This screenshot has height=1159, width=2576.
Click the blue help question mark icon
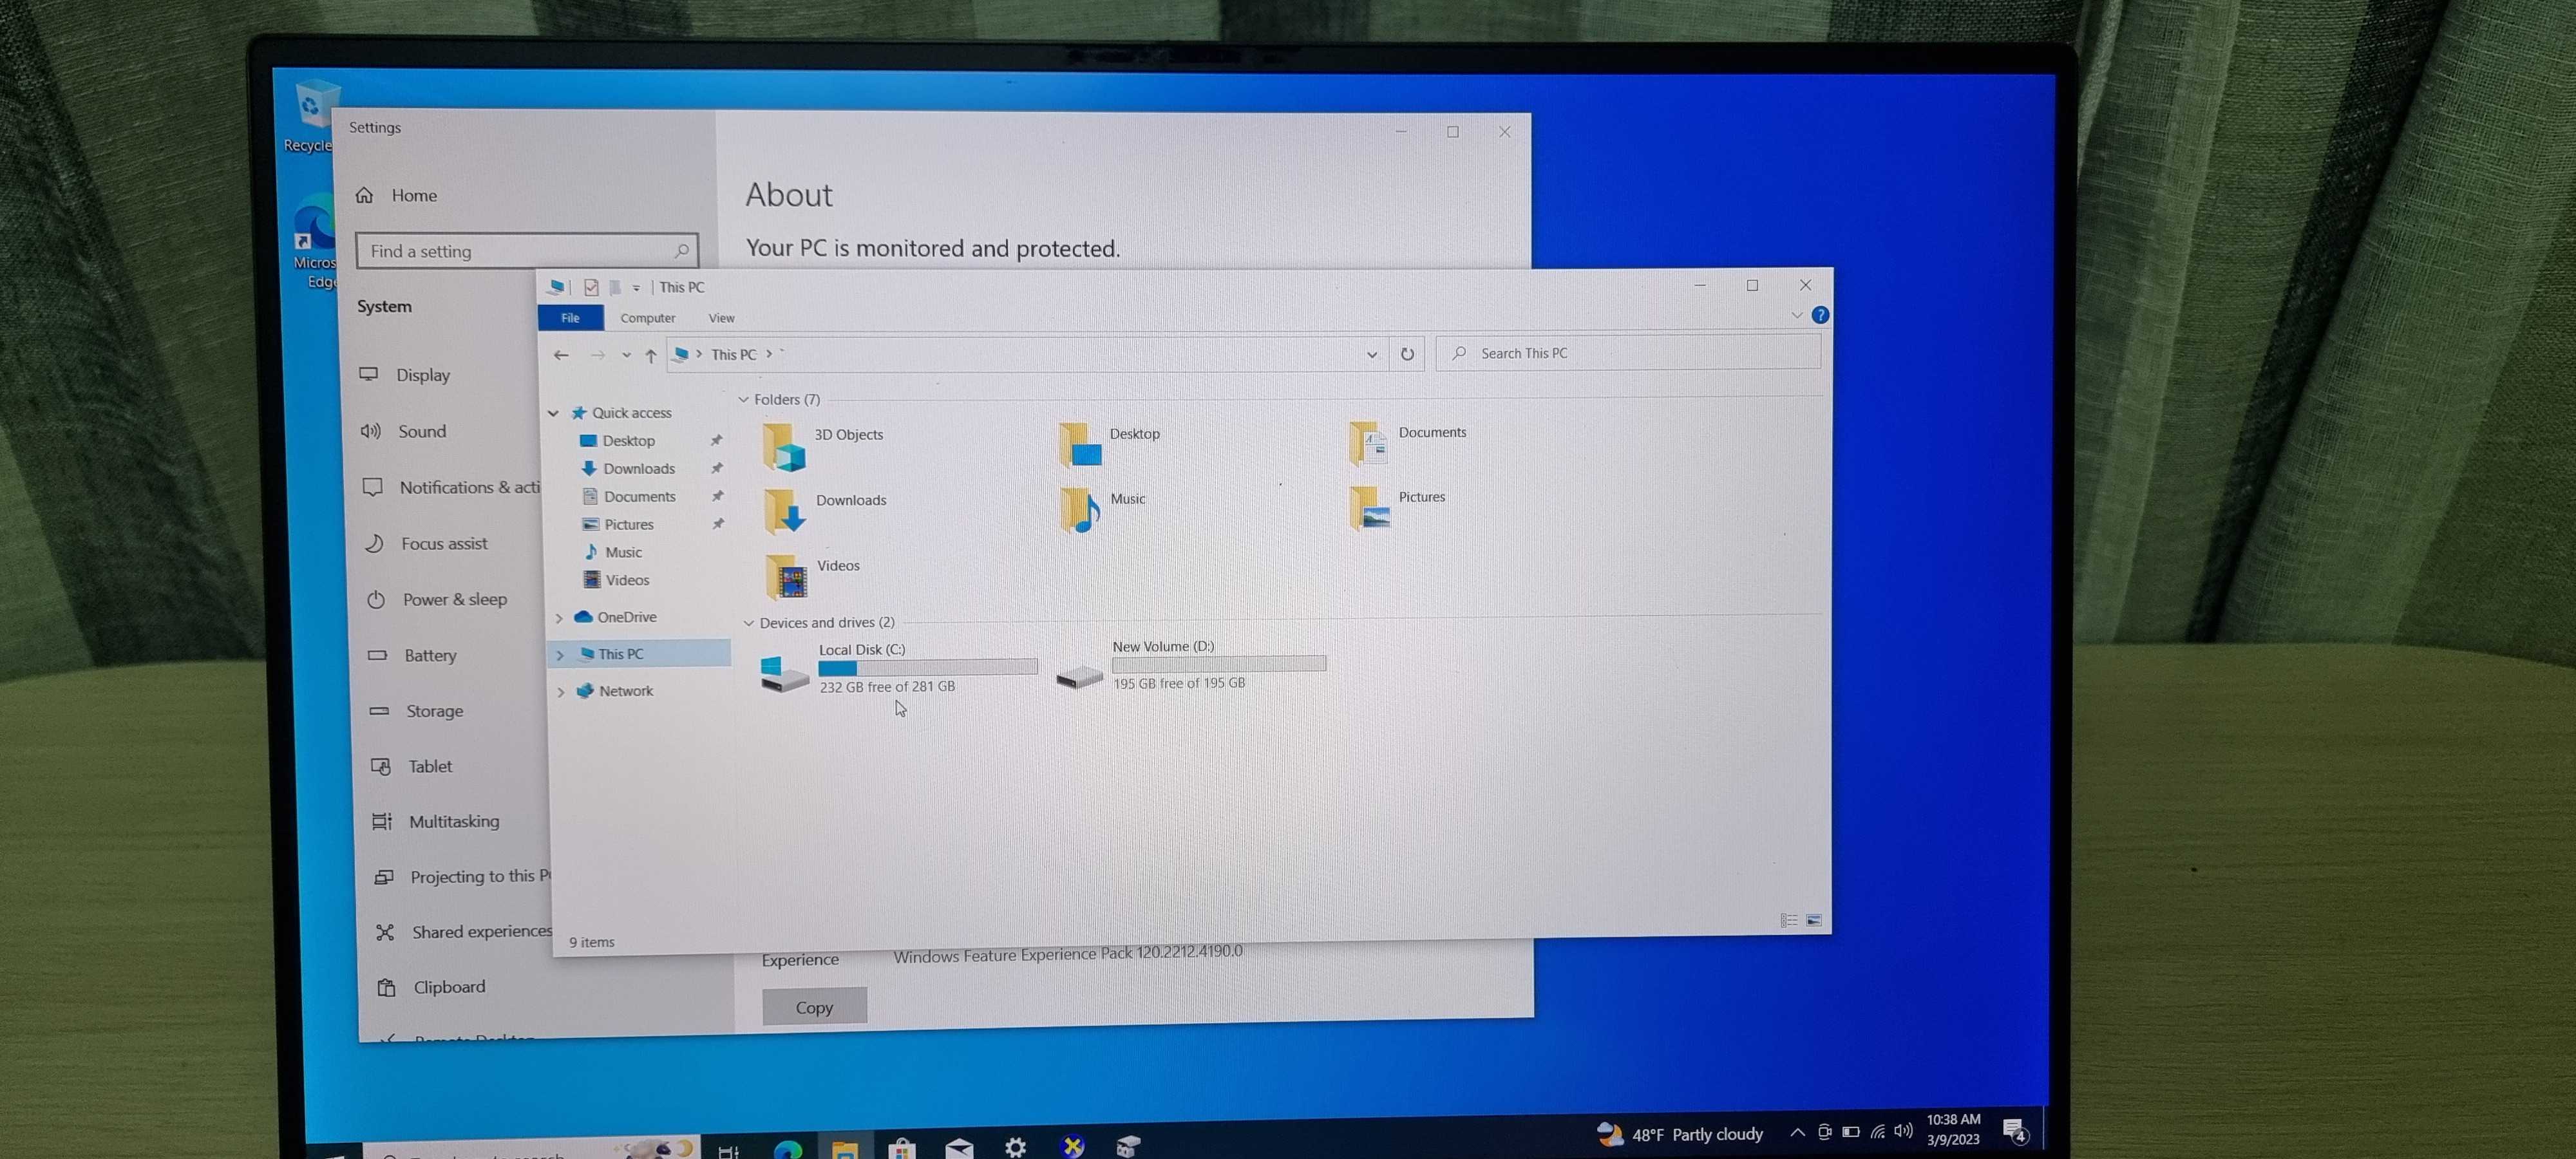coord(1820,315)
